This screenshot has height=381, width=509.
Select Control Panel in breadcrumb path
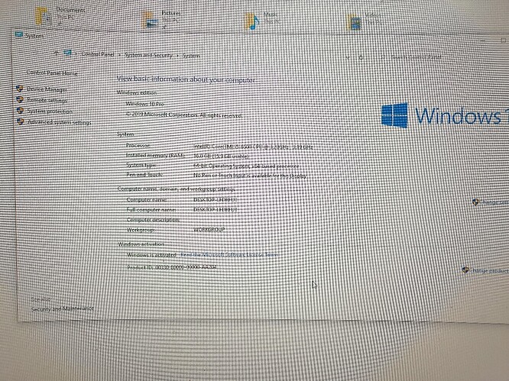tap(99, 55)
